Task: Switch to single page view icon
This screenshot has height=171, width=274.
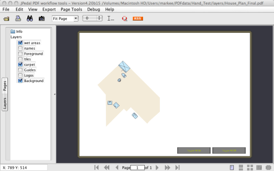Action: pos(232,167)
